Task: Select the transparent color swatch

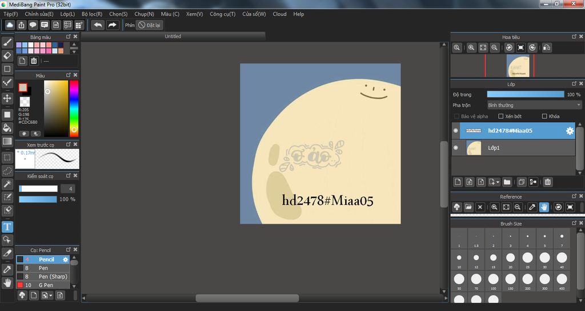Action: (x=25, y=102)
